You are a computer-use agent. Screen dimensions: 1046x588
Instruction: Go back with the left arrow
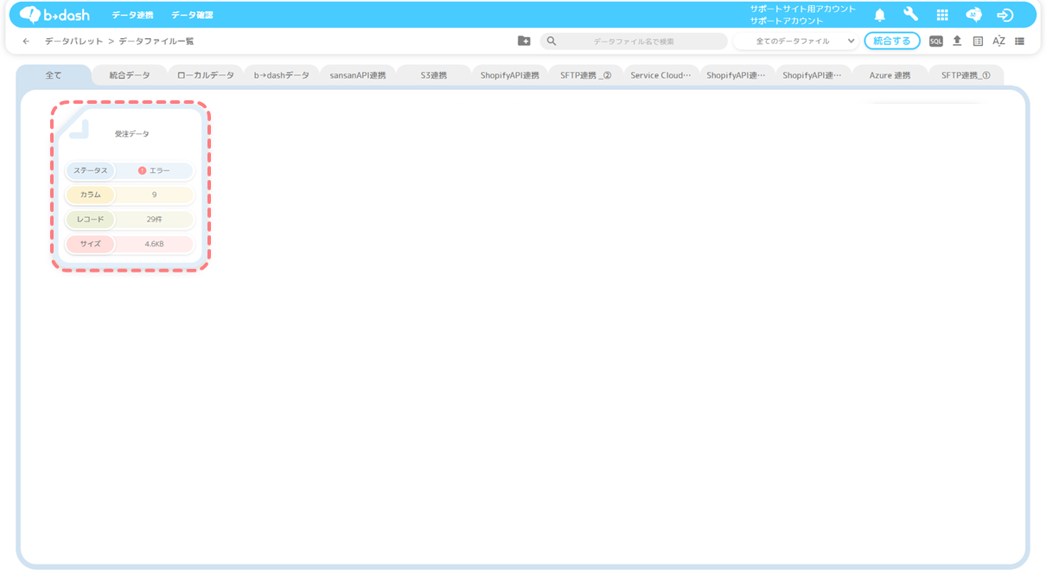[26, 41]
